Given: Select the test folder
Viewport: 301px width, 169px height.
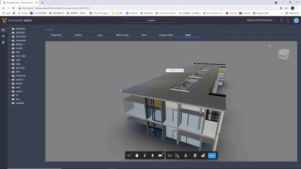Looking at the screenshot, I should 17,99.
